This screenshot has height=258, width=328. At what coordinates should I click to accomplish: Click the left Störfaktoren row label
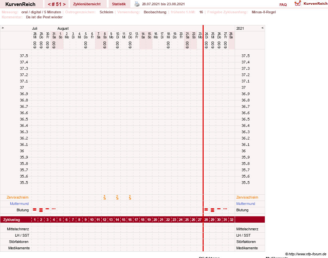[19, 242]
